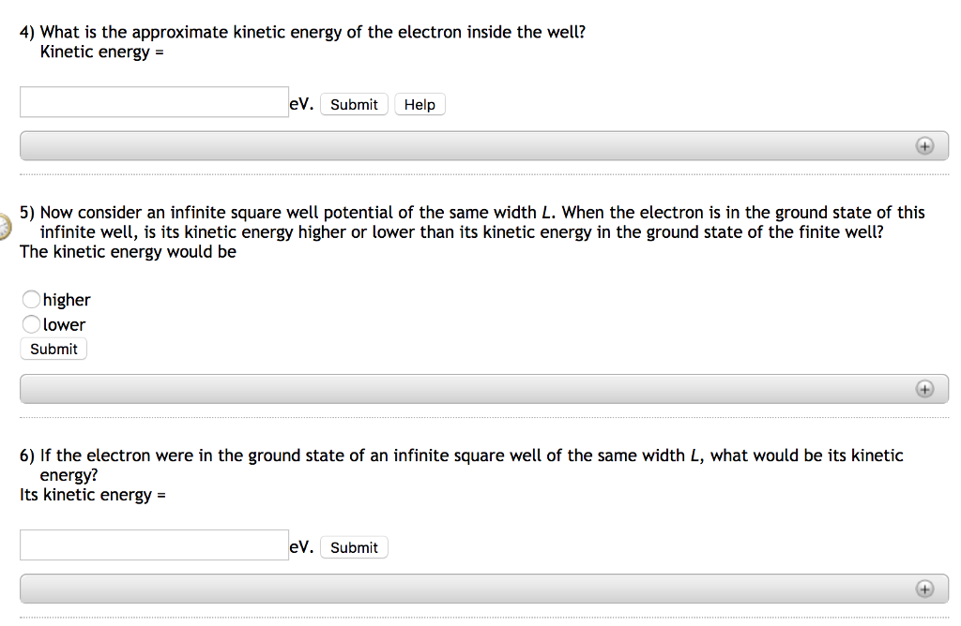Image resolution: width=961 pixels, height=626 pixels.
Task: Focus the question 6 kinetic energy input
Action: 154,545
